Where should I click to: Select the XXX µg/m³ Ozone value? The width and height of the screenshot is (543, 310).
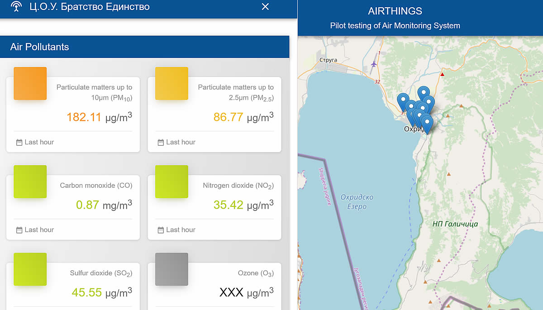click(x=246, y=292)
